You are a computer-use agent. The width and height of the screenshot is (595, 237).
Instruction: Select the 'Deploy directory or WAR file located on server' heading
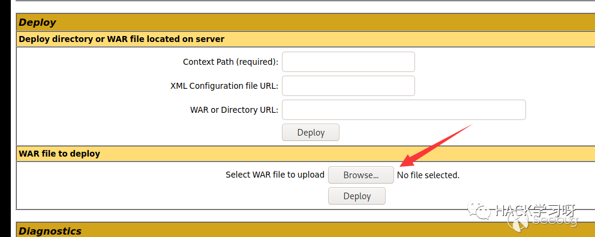(121, 39)
